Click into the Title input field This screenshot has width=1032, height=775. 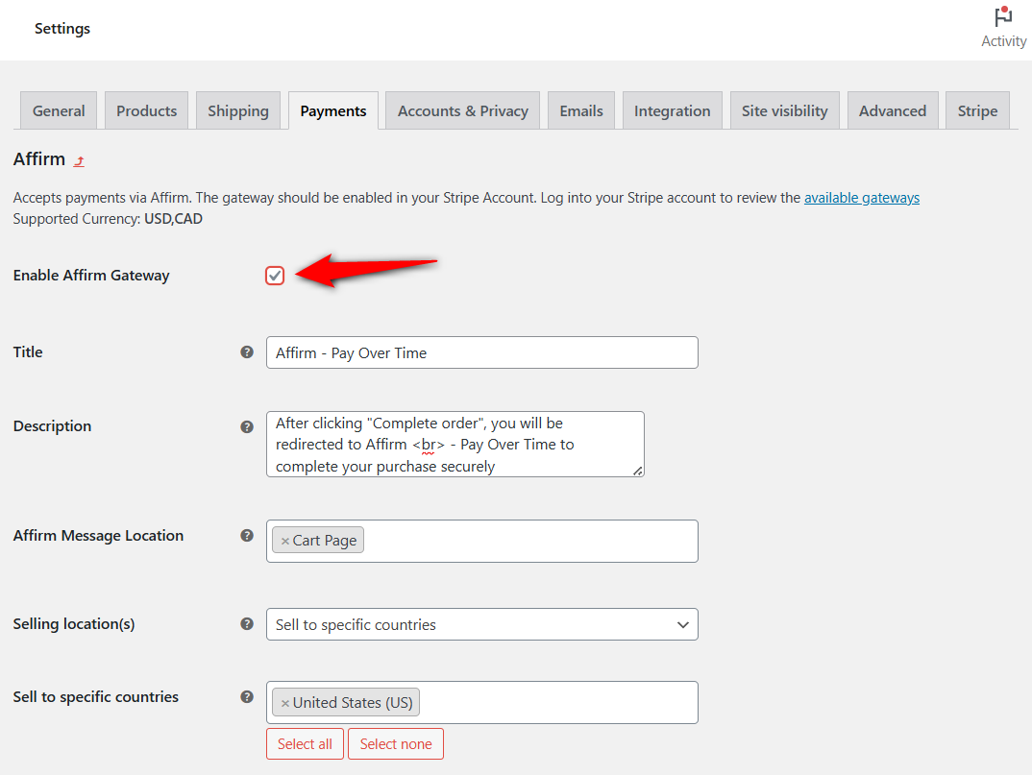[x=481, y=352]
